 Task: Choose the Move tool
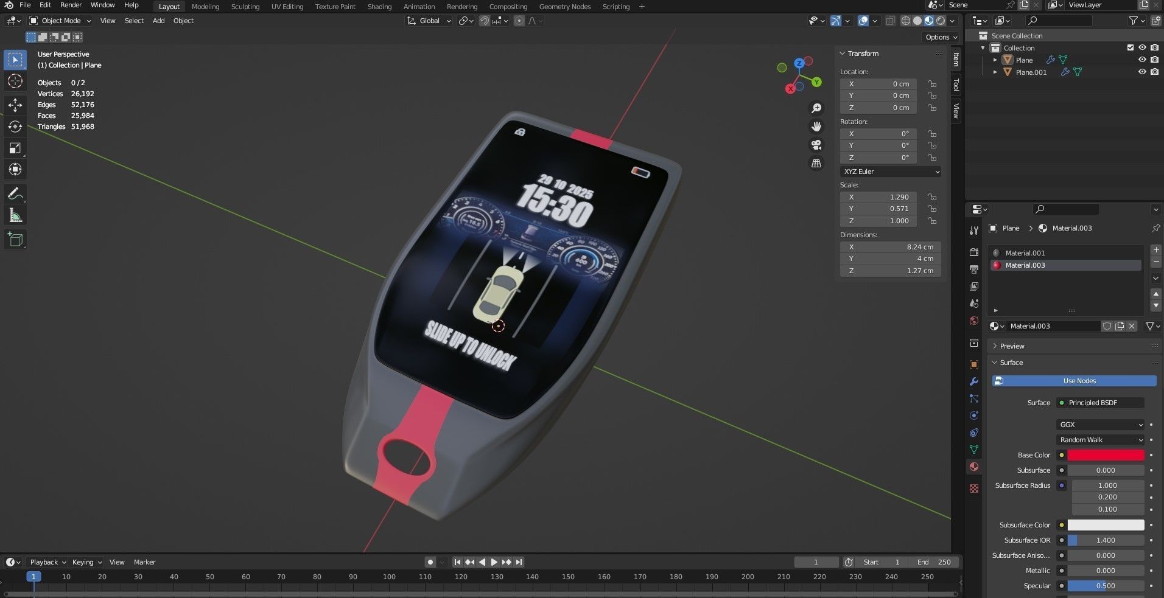(x=15, y=105)
